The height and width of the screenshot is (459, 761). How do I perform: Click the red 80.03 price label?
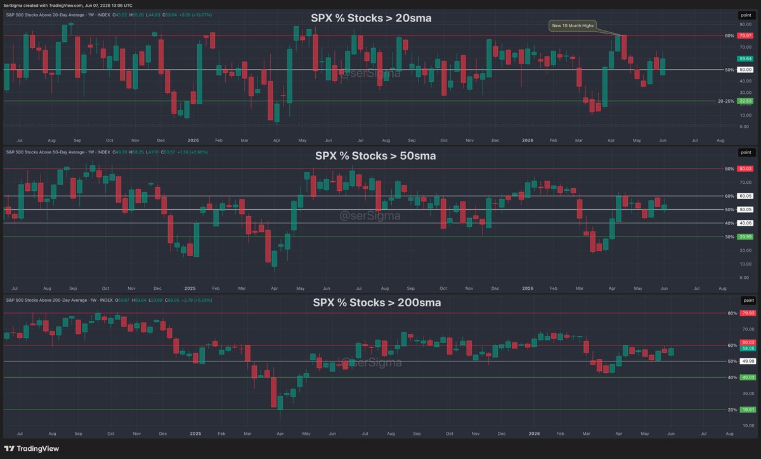coord(745,169)
